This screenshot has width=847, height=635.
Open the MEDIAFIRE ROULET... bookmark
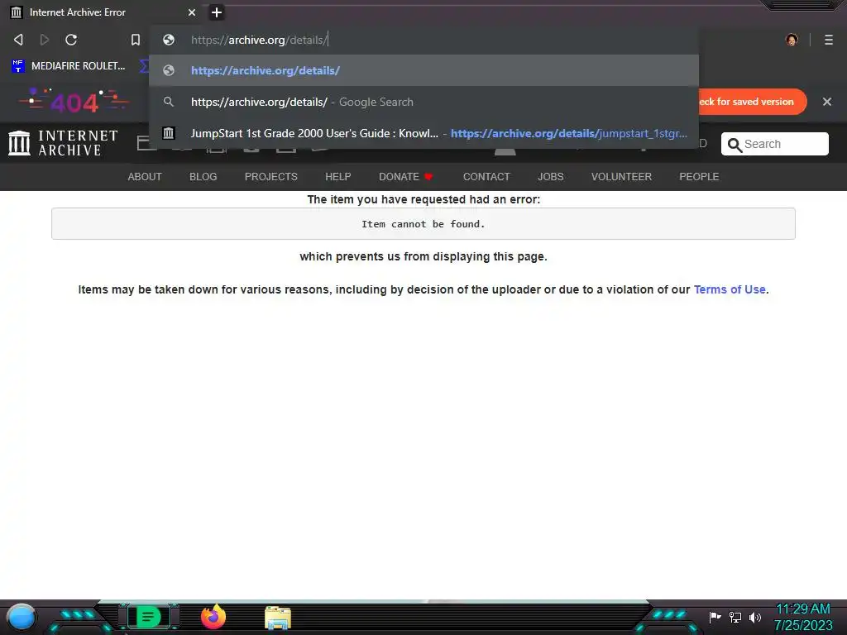[x=69, y=66]
